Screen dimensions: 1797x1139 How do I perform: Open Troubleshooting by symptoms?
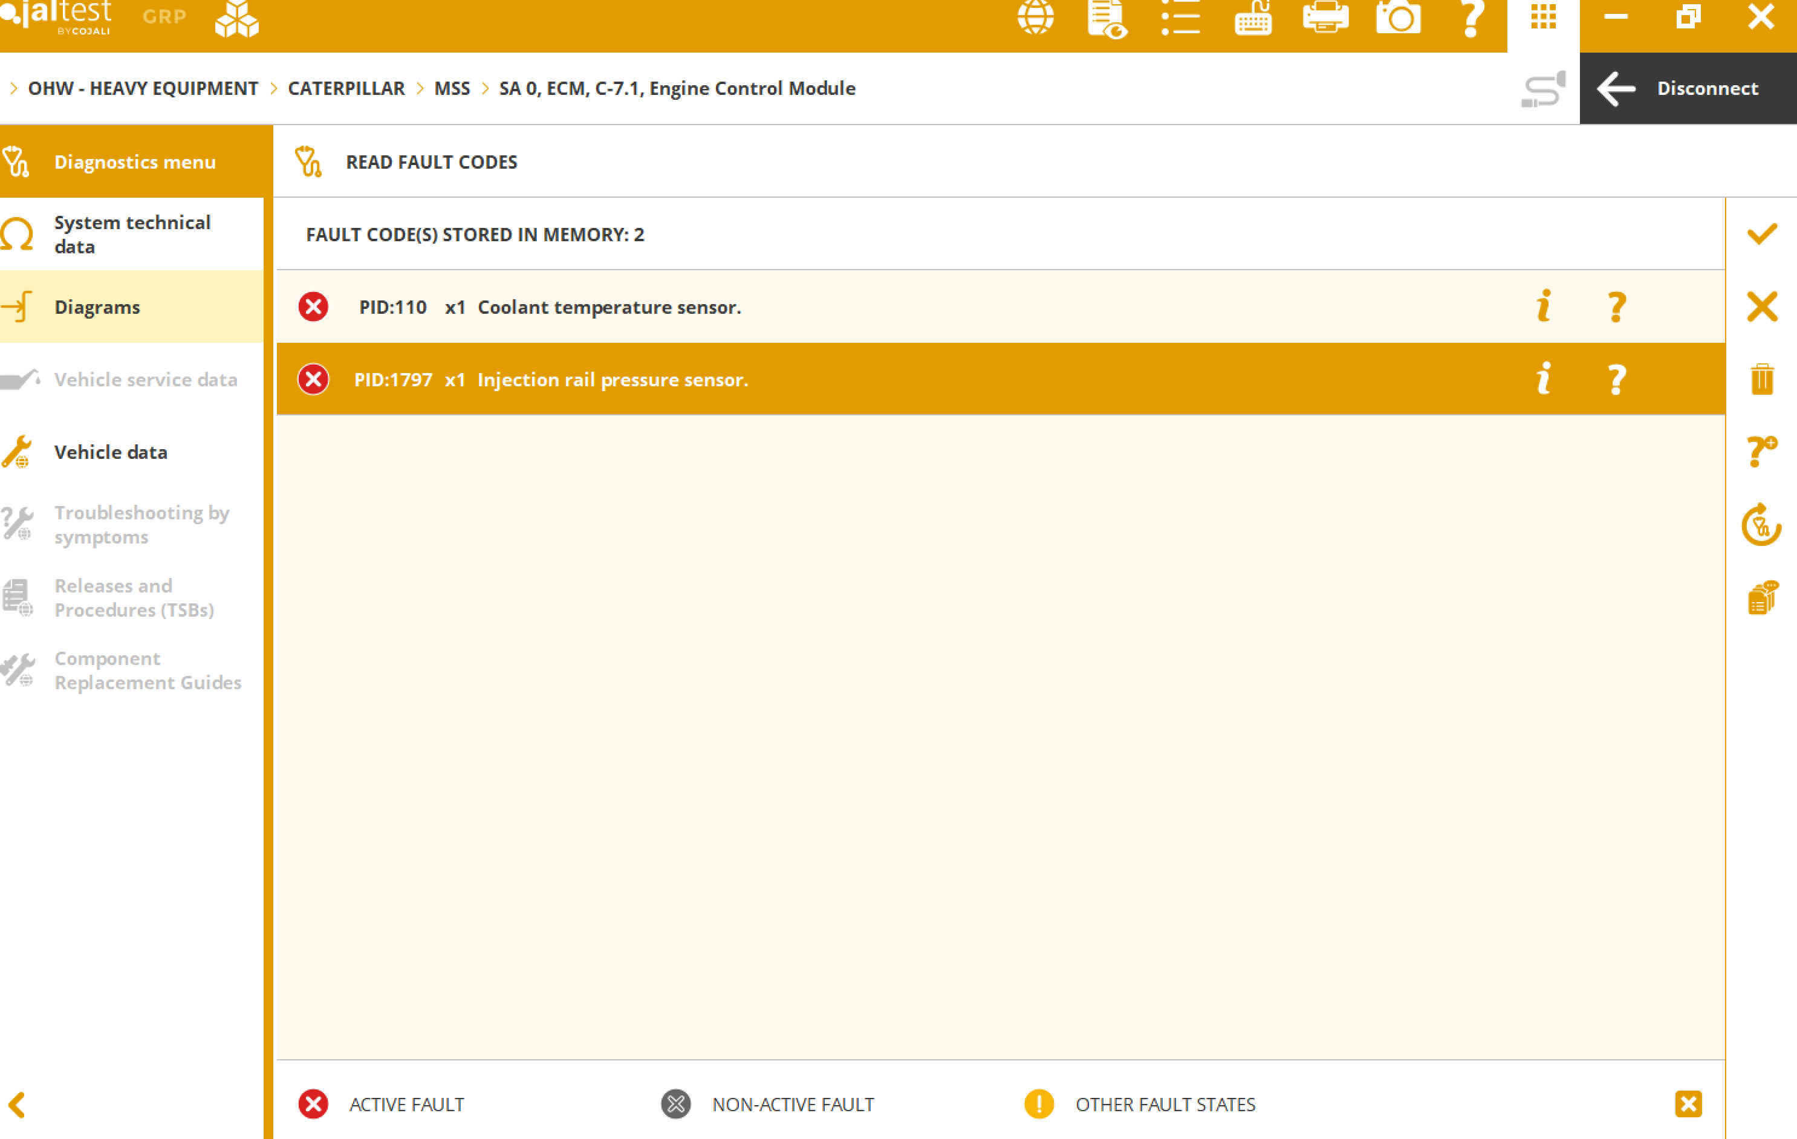132,524
